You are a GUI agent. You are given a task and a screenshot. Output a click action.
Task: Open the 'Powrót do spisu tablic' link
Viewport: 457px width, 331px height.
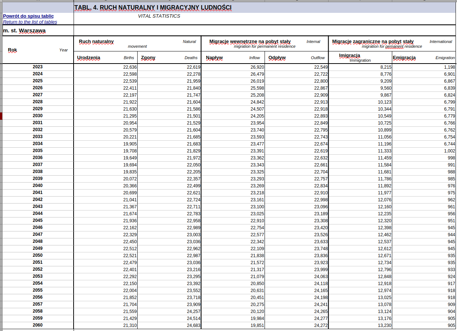(28, 16)
